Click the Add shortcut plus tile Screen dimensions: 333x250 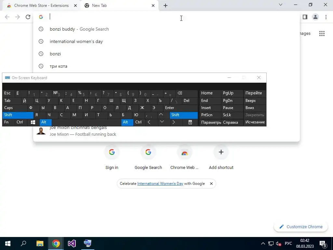pyautogui.click(x=221, y=158)
